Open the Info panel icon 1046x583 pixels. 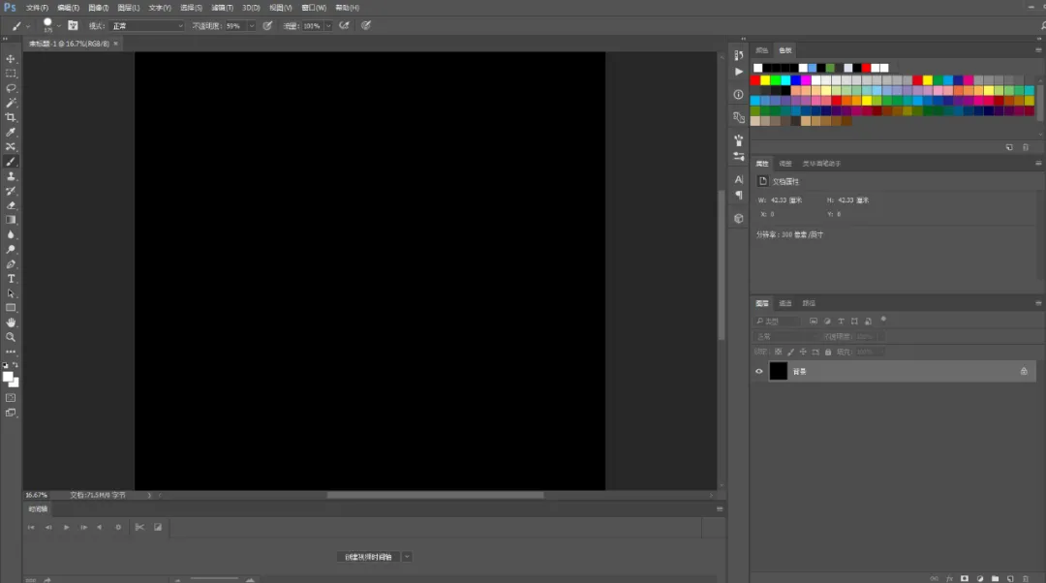click(738, 95)
